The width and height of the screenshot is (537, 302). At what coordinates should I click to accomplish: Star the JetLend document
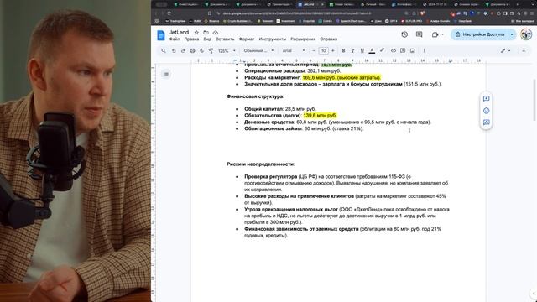click(196, 32)
